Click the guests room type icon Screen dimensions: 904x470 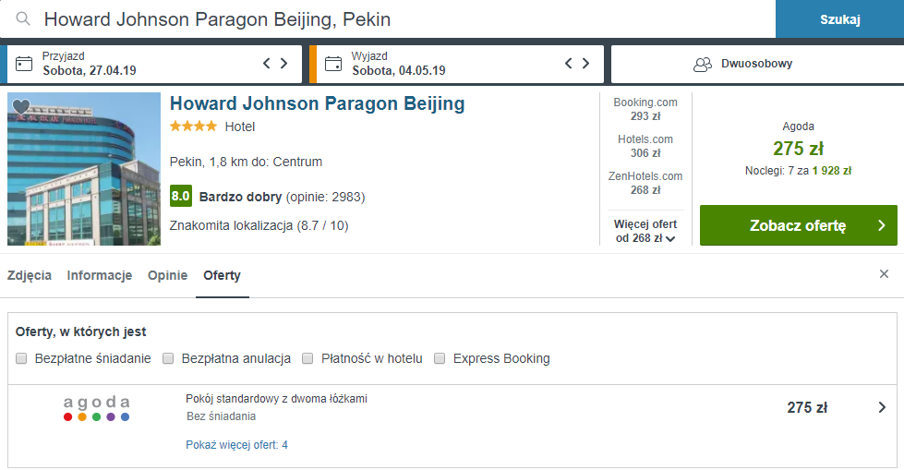[703, 65]
